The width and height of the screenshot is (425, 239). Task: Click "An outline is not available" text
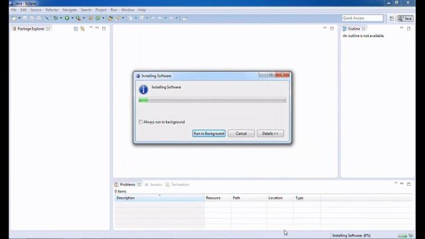point(363,36)
